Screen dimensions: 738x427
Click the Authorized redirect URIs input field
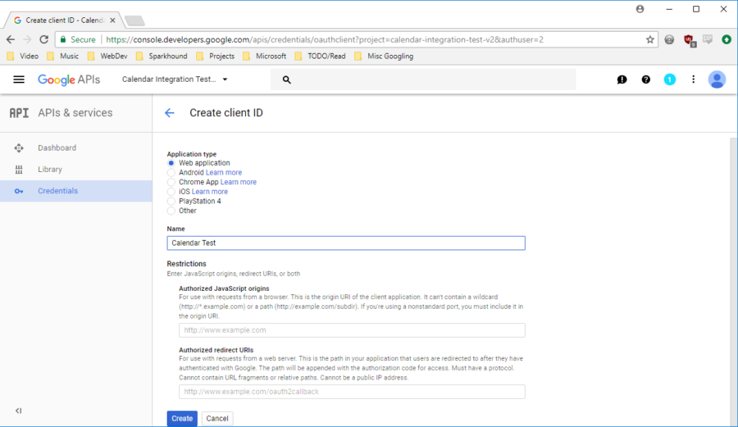point(352,392)
